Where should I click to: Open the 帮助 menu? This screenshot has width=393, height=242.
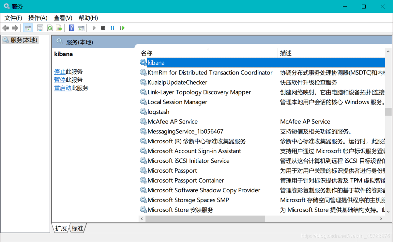tap(87, 18)
